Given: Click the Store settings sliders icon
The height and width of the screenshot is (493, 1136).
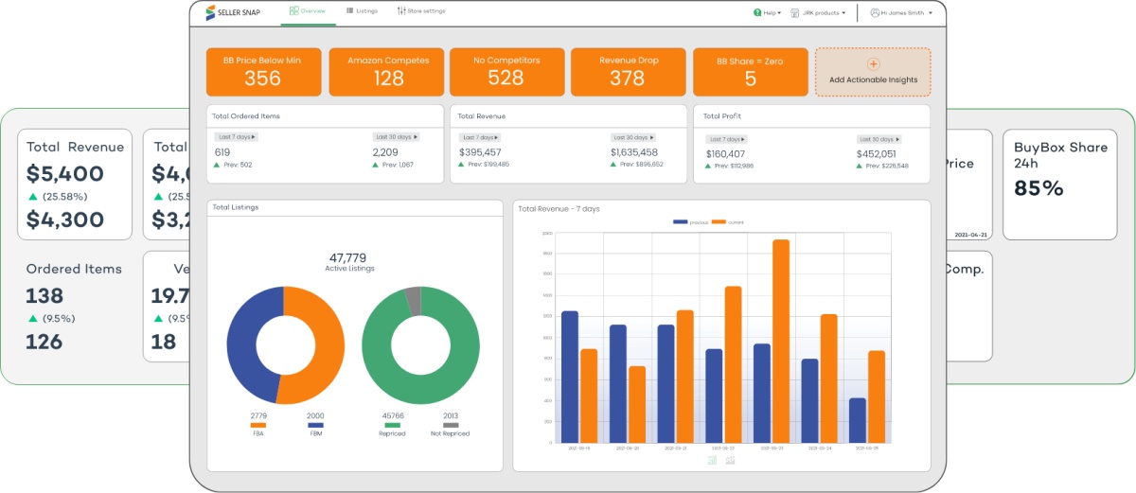Looking at the screenshot, I should 401,11.
